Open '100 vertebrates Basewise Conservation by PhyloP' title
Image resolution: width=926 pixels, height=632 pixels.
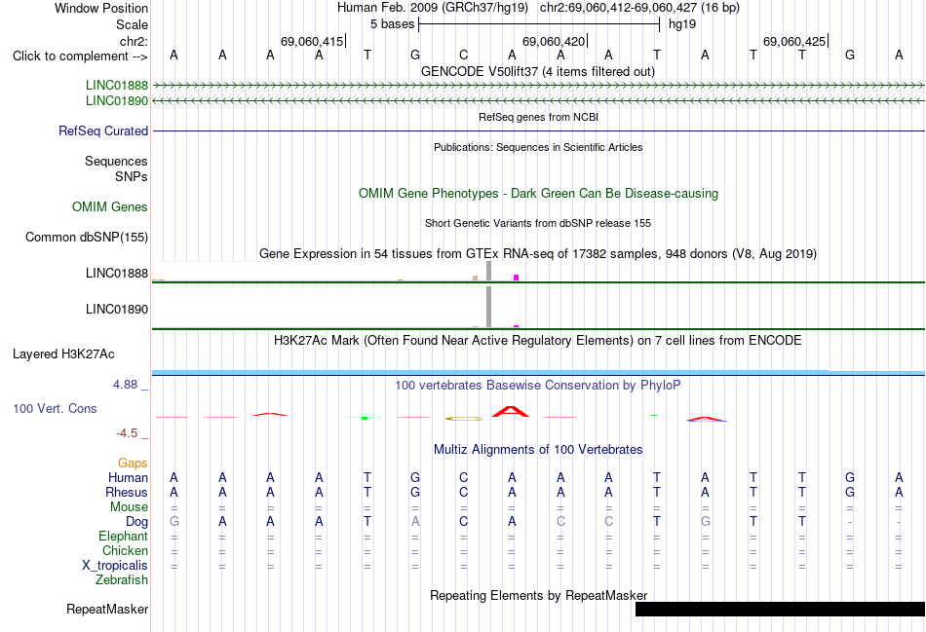(538, 386)
